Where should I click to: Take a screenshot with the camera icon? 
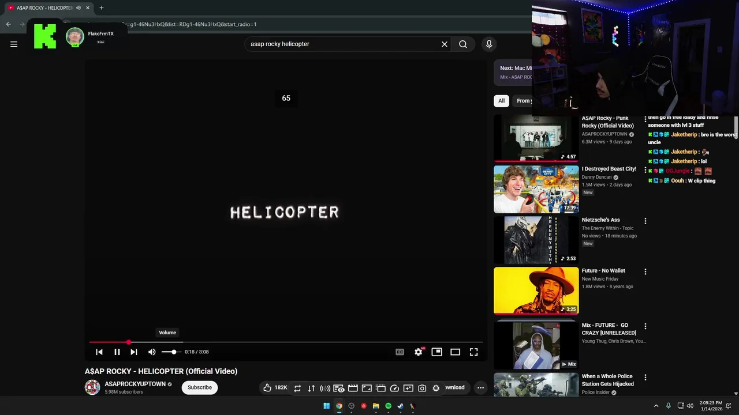pyautogui.click(x=422, y=388)
